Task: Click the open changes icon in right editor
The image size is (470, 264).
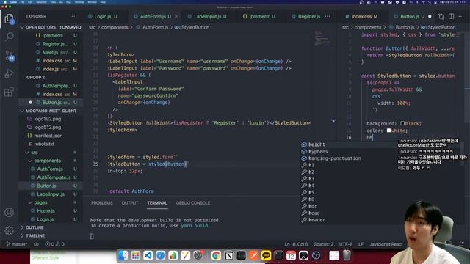Action: pos(441,16)
